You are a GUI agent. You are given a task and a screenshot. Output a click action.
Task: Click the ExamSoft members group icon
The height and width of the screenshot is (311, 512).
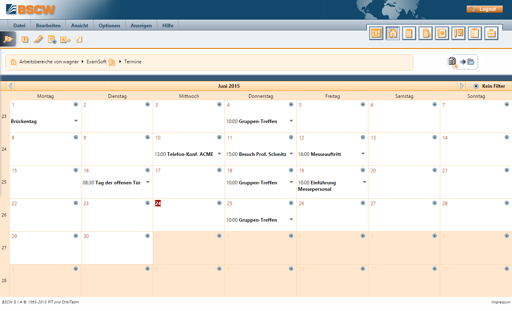point(112,62)
